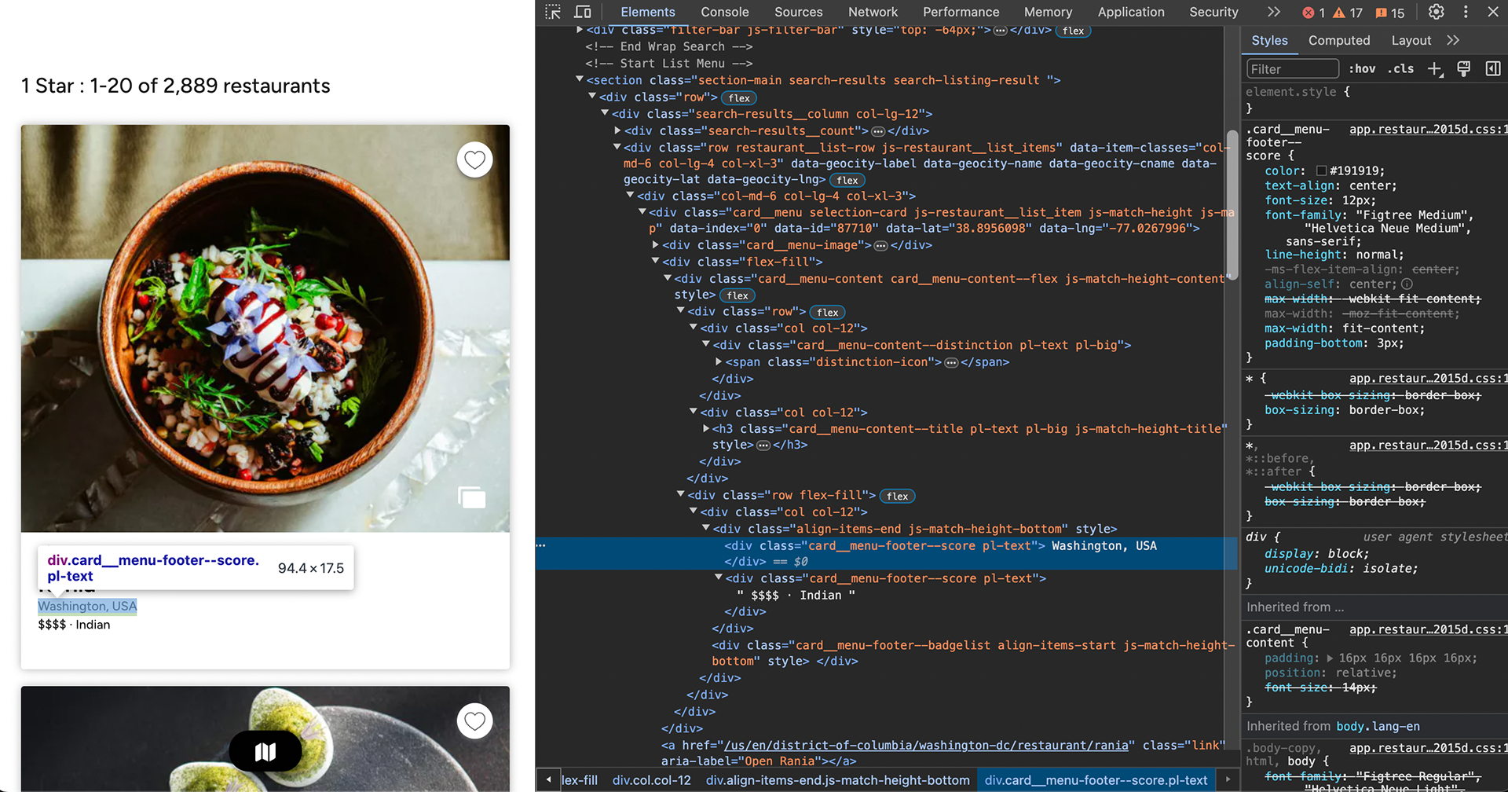
Task: Focus the Styles Filter input field
Action: coord(1292,69)
